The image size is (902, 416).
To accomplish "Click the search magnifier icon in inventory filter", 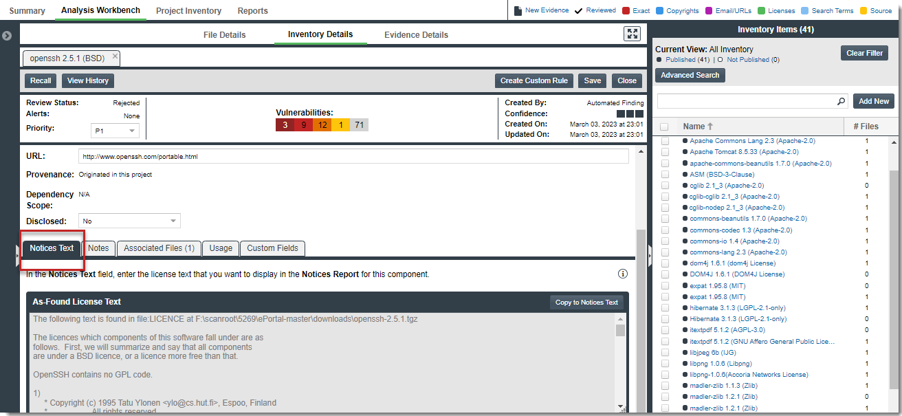I will [x=841, y=101].
